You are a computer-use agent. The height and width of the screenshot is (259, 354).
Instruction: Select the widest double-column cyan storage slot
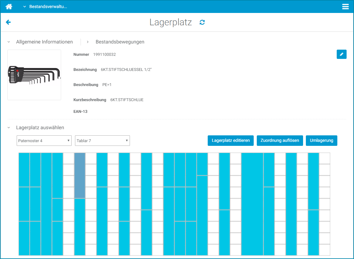(252, 204)
